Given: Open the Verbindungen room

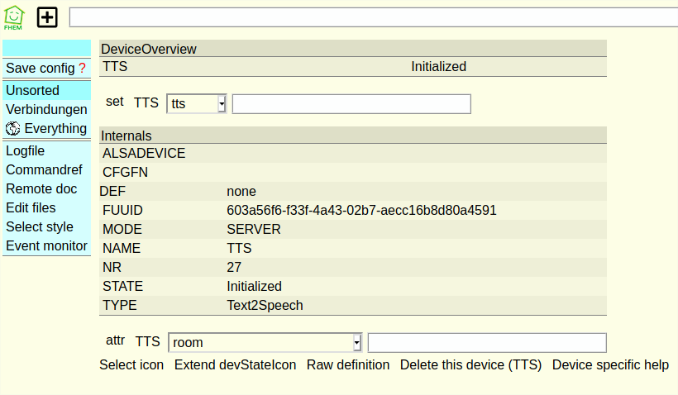Looking at the screenshot, I should pos(46,109).
